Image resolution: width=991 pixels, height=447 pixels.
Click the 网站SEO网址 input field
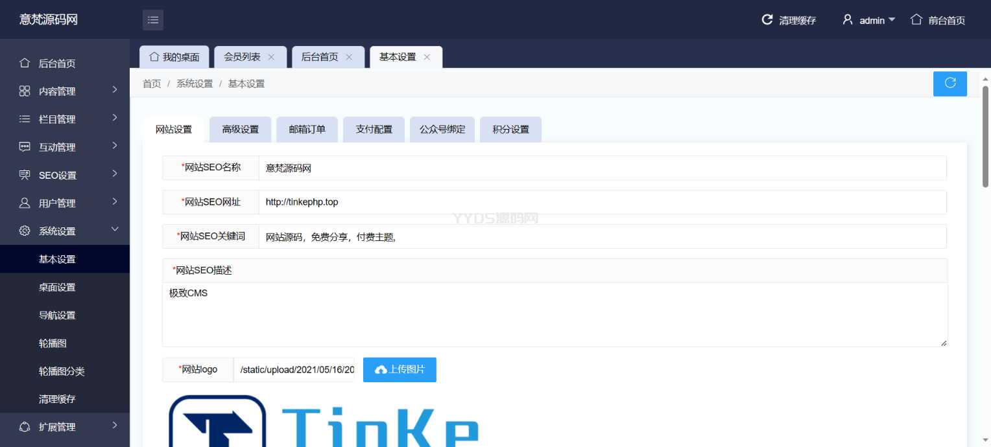click(x=602, y=202)
